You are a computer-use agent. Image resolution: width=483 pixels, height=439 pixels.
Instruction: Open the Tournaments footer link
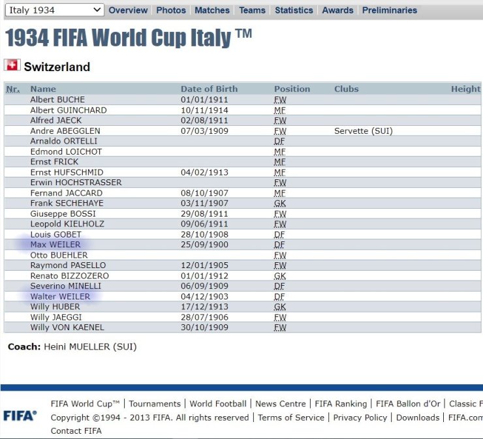pyautogui.click(x=155, y=404)
